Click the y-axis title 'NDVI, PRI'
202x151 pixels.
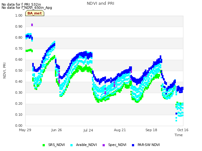(4, 70)
